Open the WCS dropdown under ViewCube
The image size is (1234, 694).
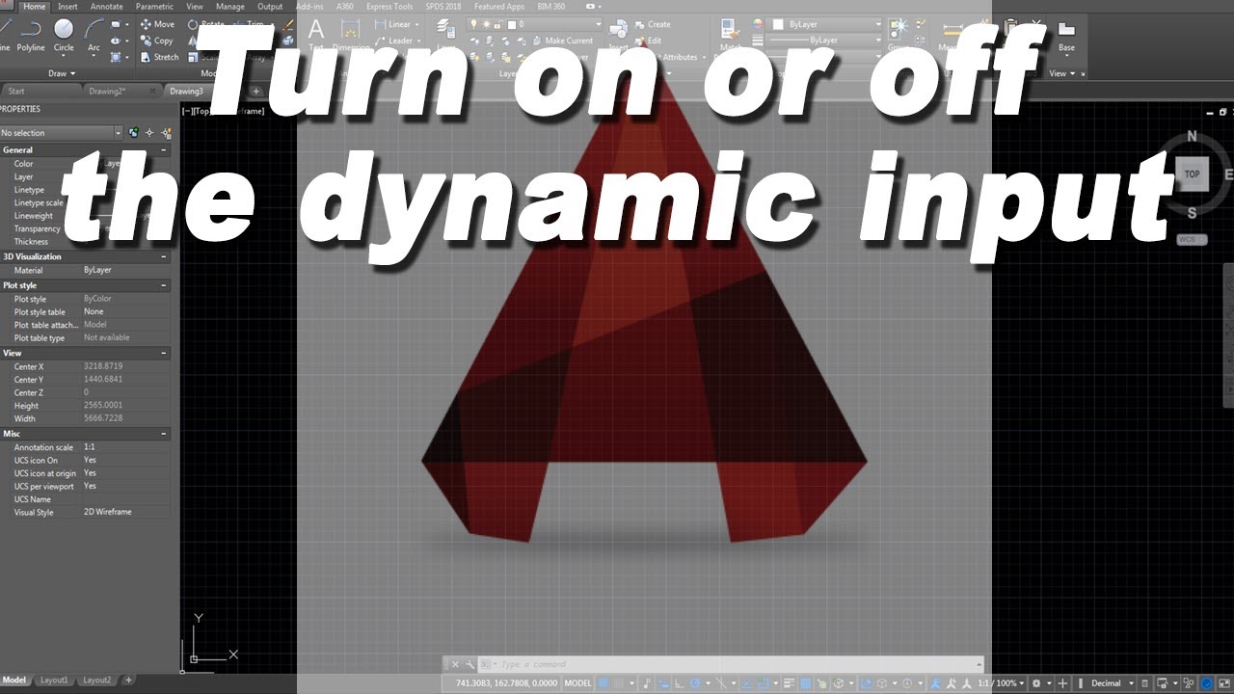click(1192, 239)
